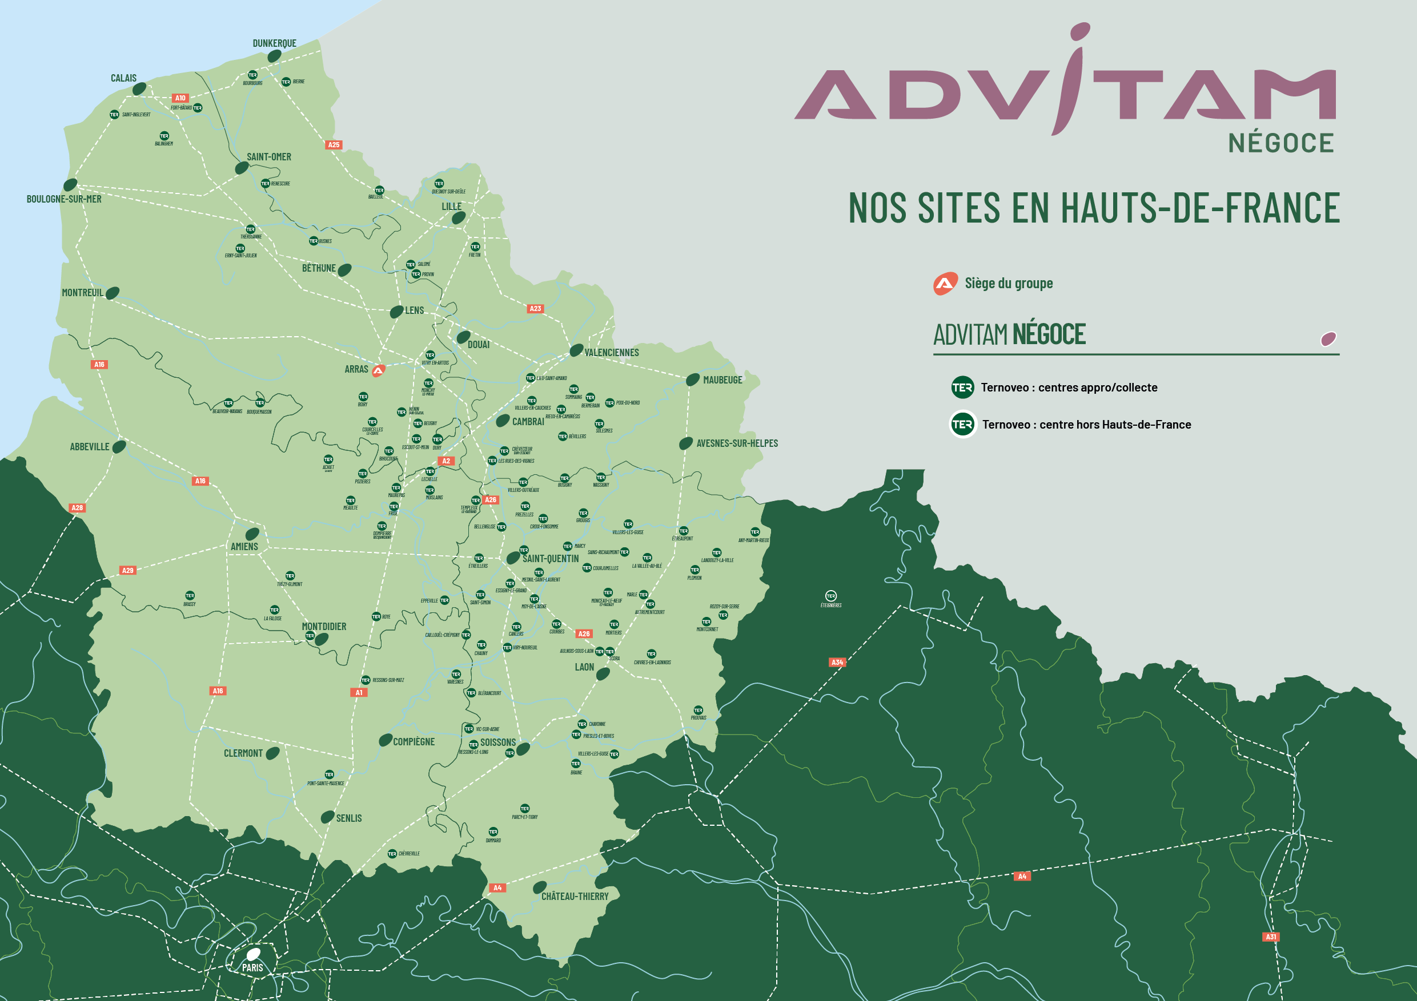This screenshot has height=1001, width=1417.
Task: Select "Ternoveo : centre hors Hauts-de-France" text
Action: point(1087,425)
